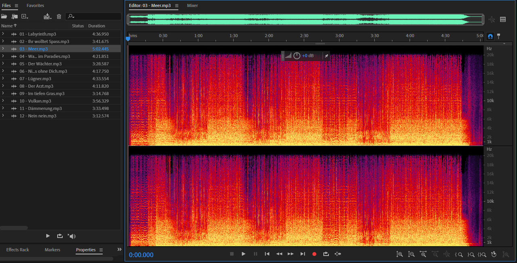Show hidden panel tabs with double chevron
The height and width of the screenshot is (263, 517).
pos(119,250)
